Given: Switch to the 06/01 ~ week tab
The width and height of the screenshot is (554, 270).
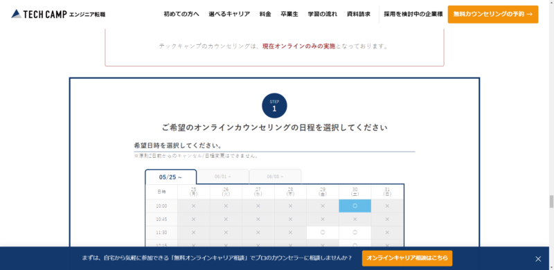Looking at the screenshot, I should (223, 177).
